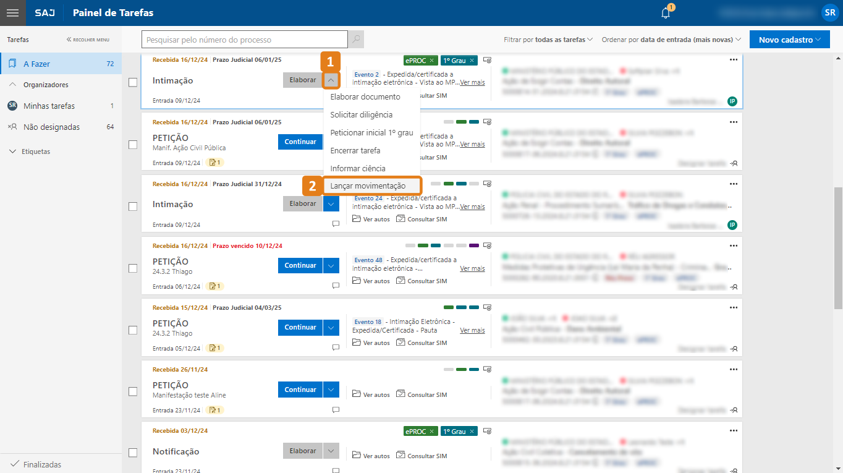Viewport: 843px width, 473px height.
Task: Select checkbox for Manif. Ação Civil Pública petition
Action: click(133, 145)
